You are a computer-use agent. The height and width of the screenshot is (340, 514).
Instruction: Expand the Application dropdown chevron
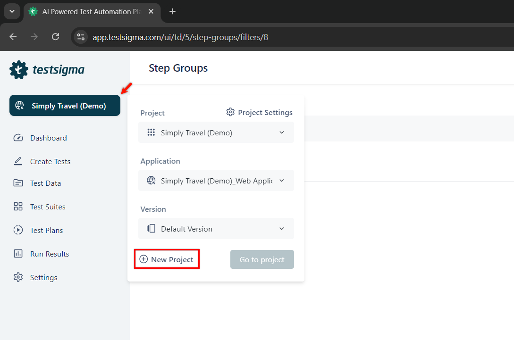click(x=282, y=181)
